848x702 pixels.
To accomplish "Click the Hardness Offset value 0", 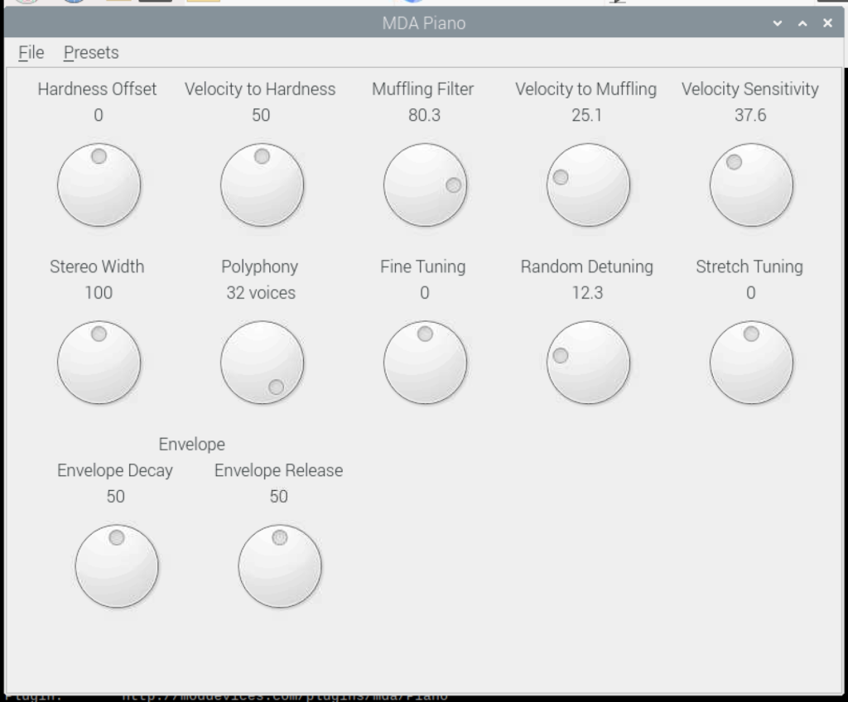I will tap(99, 115).
